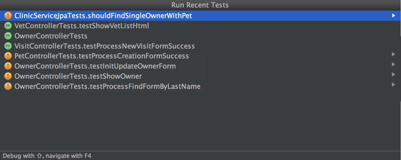This screenshot has height=160, width=401.
Task: Click the warning icon beside OwnerControllerTests.testShowOwner
Action: tap(8, 76)
